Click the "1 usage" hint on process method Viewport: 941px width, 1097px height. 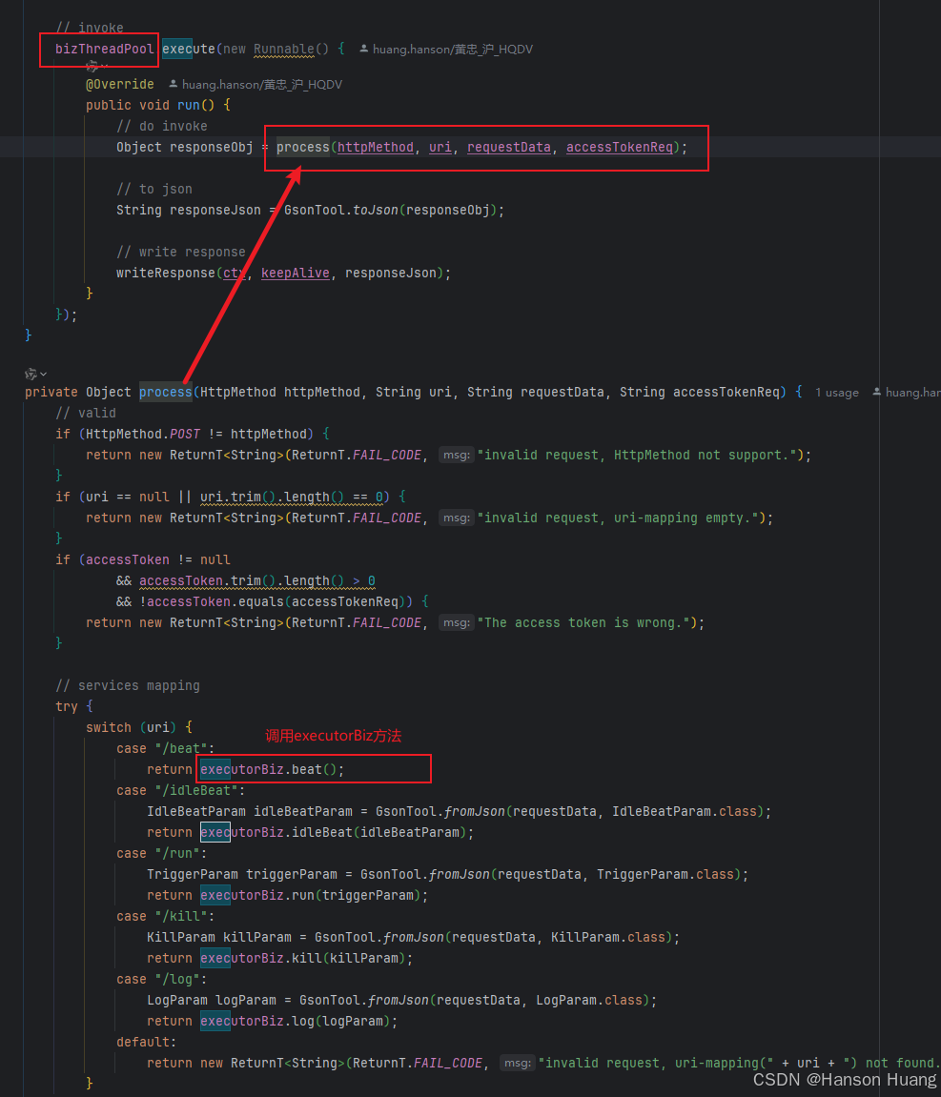pos(837,393)
